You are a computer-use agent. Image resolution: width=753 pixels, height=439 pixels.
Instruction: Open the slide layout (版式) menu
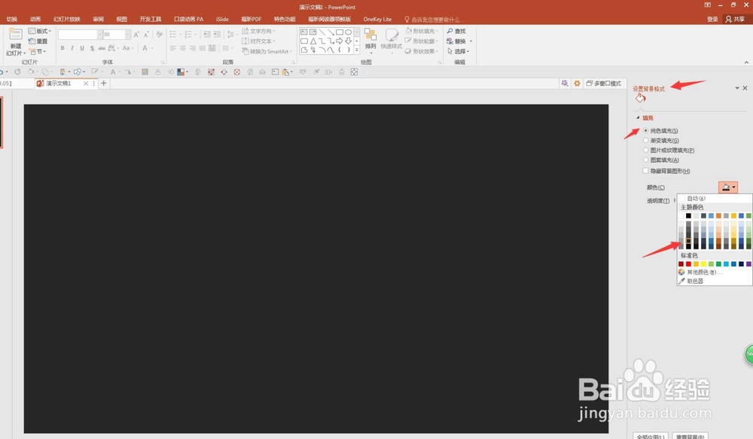[x=39, y=31]
